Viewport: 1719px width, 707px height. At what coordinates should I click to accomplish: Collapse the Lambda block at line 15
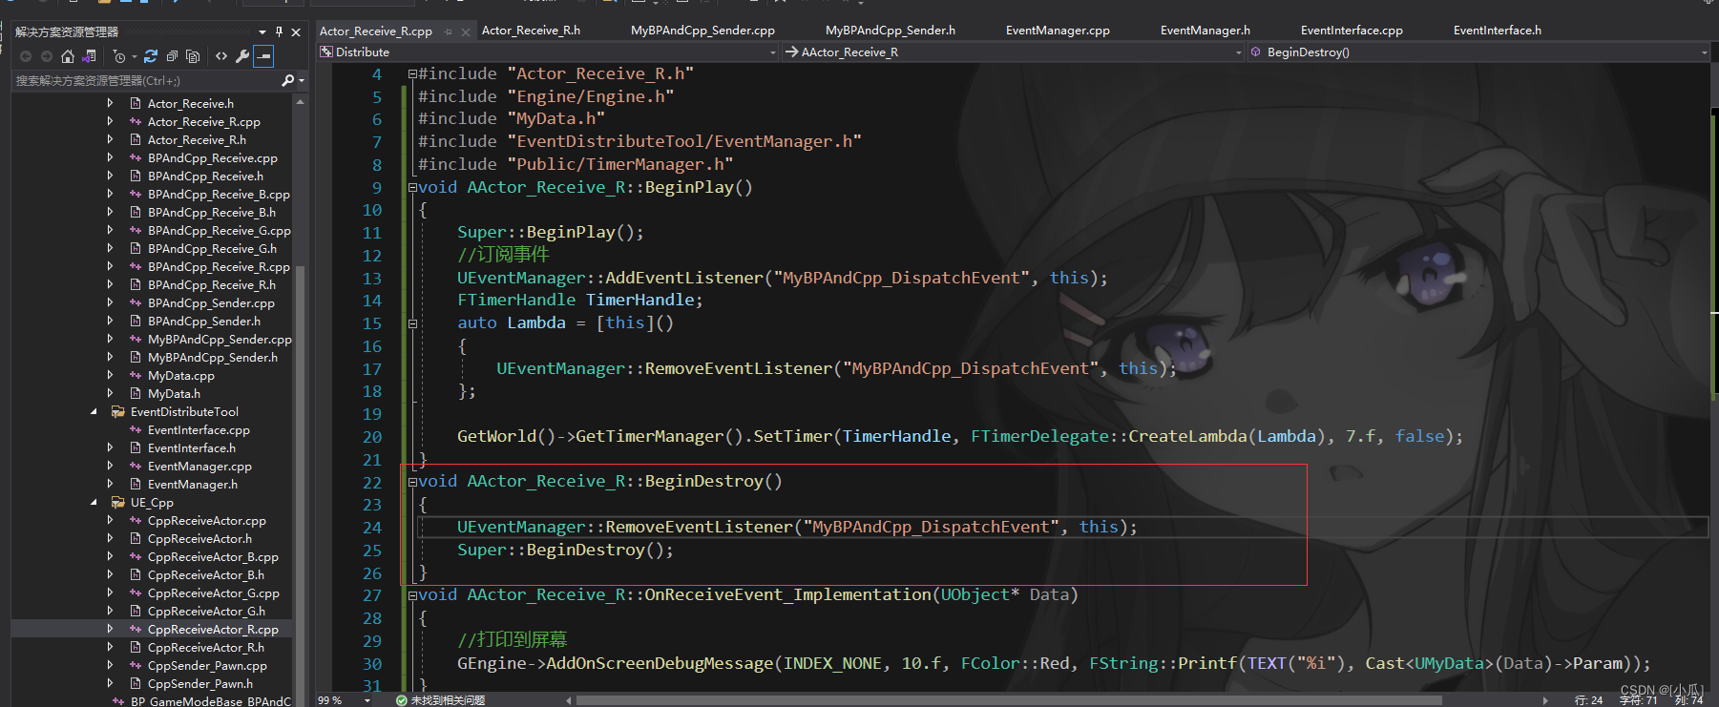(x=412, y=323)
